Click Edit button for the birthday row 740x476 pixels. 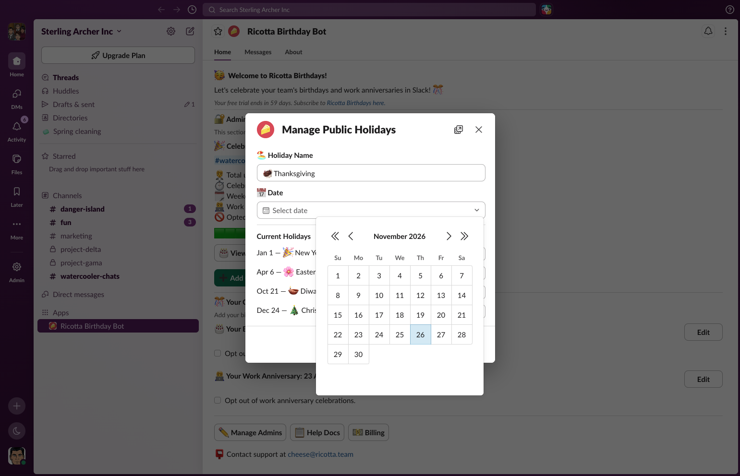click(x=704, y=332)
